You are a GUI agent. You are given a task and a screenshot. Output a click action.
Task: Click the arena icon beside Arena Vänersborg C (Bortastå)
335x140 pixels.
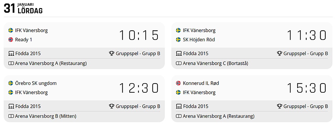click(x=179, y=63)
